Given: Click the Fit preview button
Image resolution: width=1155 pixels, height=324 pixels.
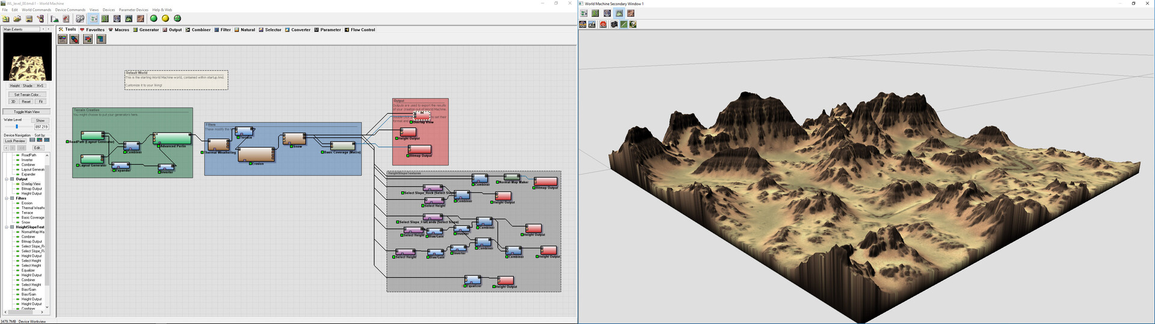Looking at the screenshot, I should (40, 101).
